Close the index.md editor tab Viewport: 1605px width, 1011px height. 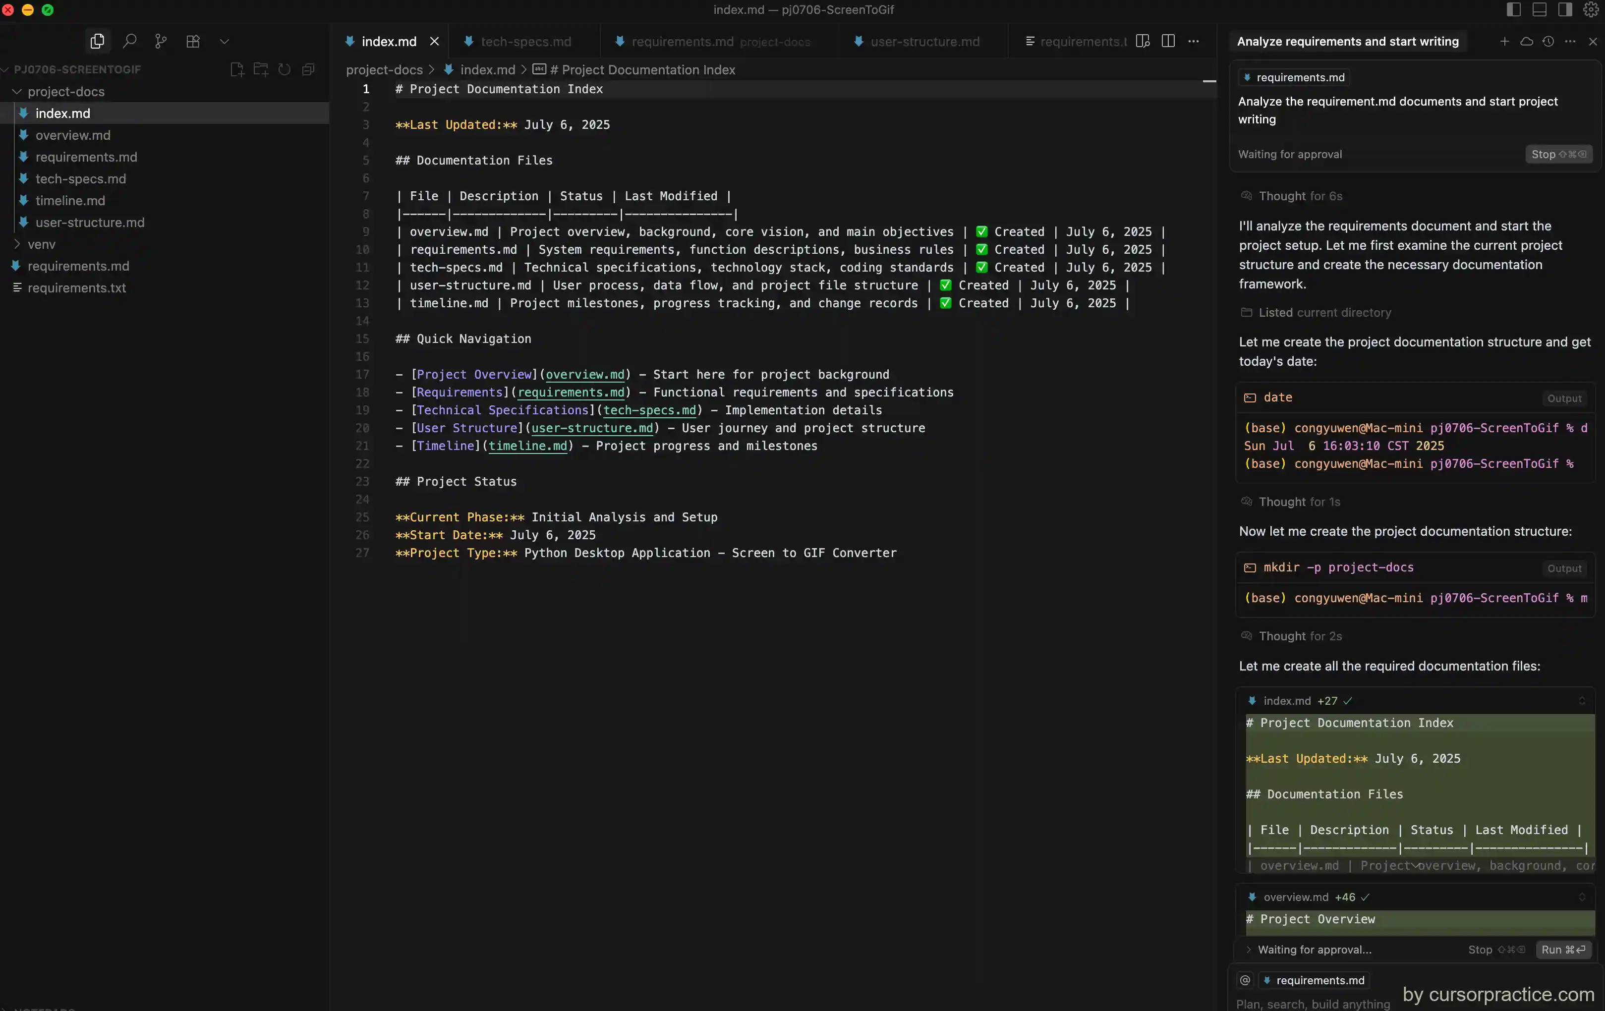[x=435, y=41]
